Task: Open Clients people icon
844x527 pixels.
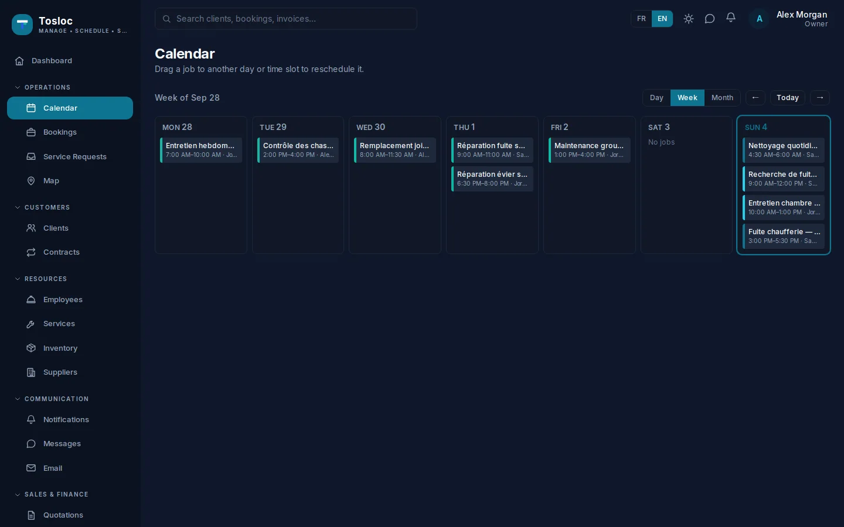Action: 31,228
